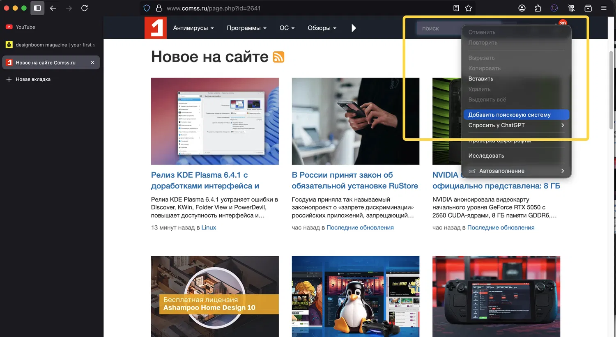The height and width of the screenshot is (337, 616).
Task: Toggle the browser sidebar panel icon
Action: 37,8
